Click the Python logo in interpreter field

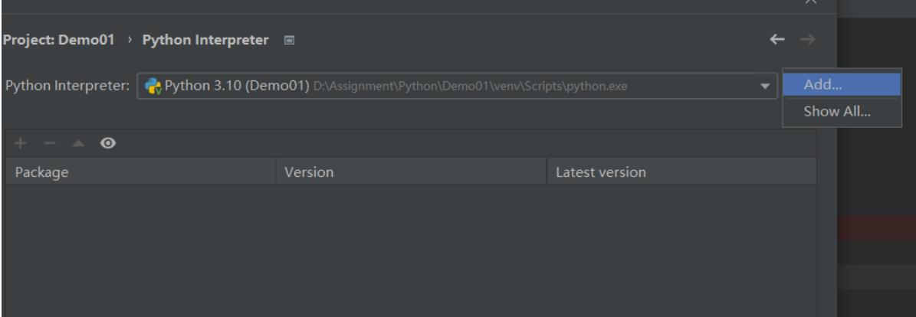(x=153, y=86)
